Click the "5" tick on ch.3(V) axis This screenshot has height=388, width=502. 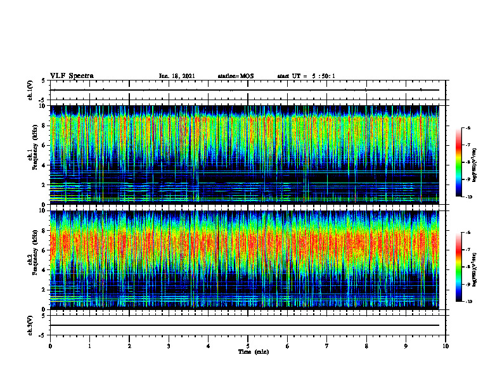click(43, 316)
